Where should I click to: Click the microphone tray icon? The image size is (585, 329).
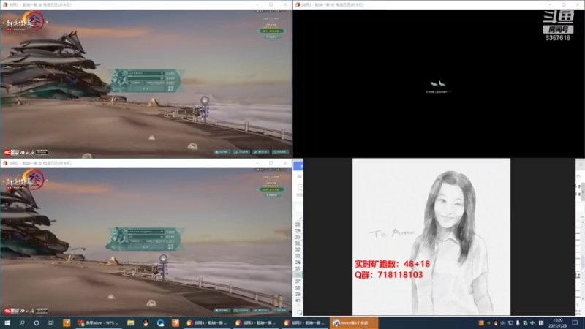(x=518, y=323)
